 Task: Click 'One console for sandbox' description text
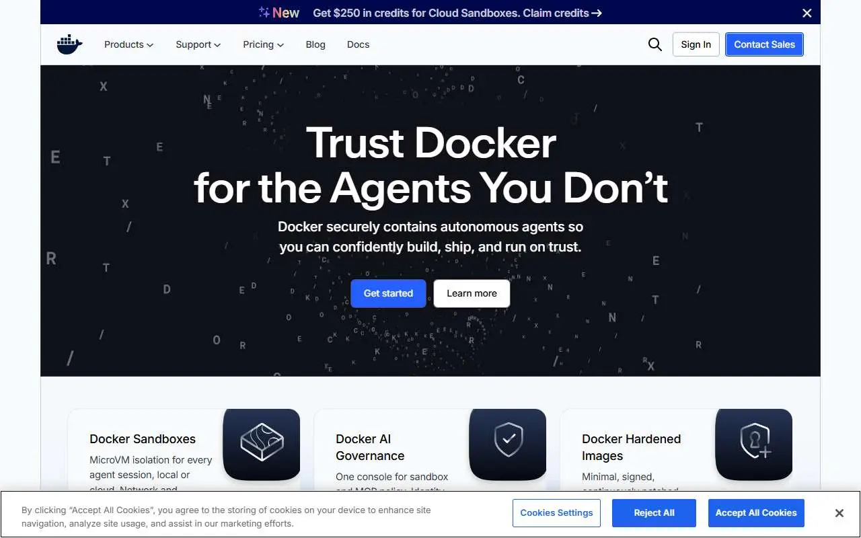pyautogui.click(x=391, y=477)
